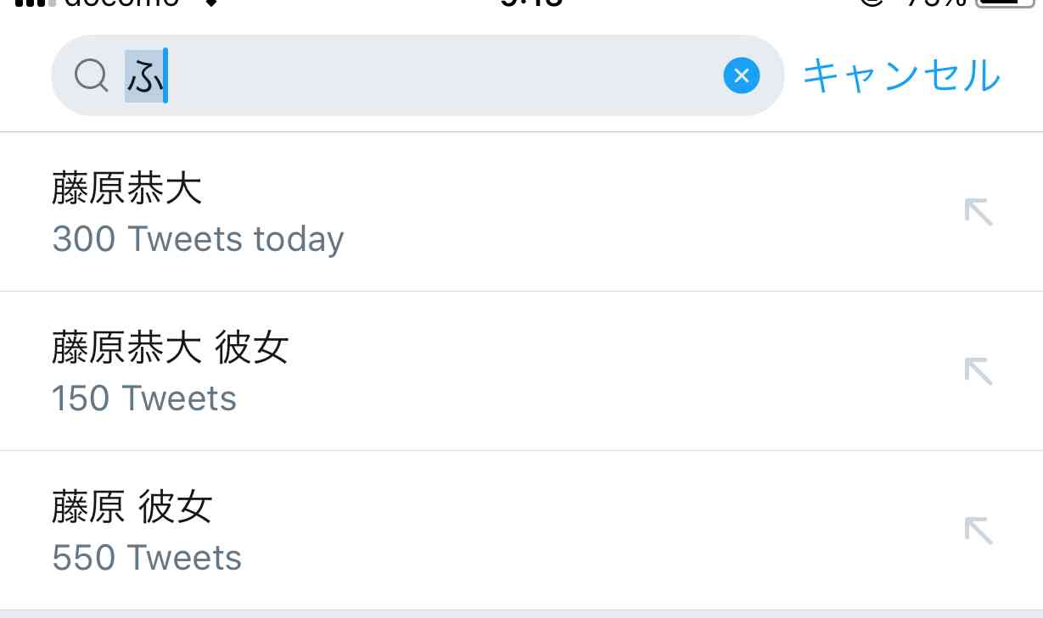The width and height of the screenshot is (1043, 618).
Task: Open the 150 Tweets count line
Action: (x=144, y=398)
